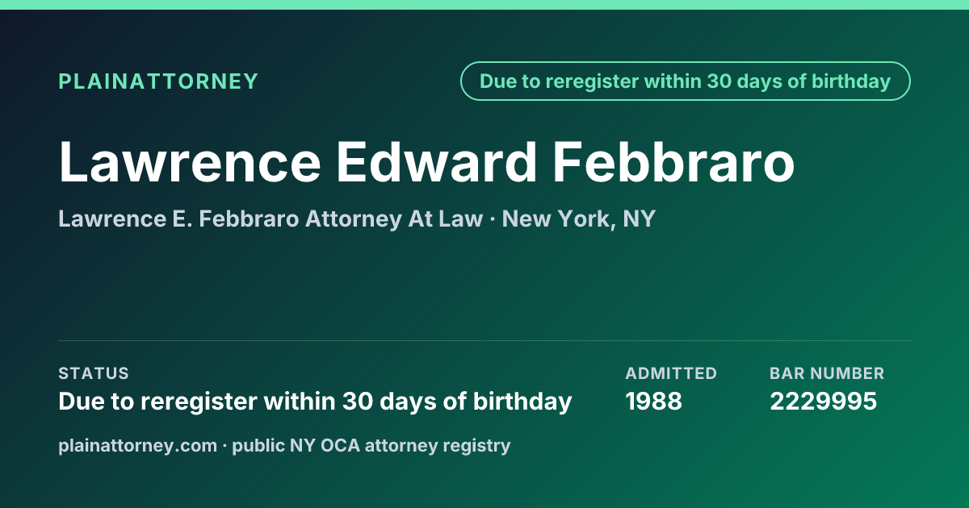Click the mint green bar at the top edge
The image size is (969, 508).
(484, 5)
